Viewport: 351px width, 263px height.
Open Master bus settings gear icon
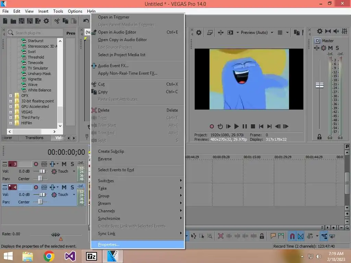tap(320, 31)
